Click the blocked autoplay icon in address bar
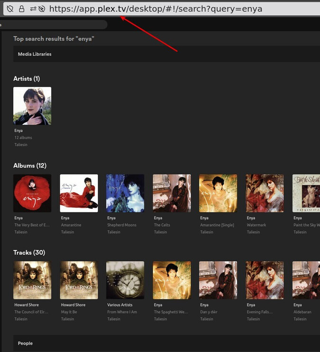Image resolution: width=320 pixels, height=352 pixels. pyautogui.click(x=42, y=9)
